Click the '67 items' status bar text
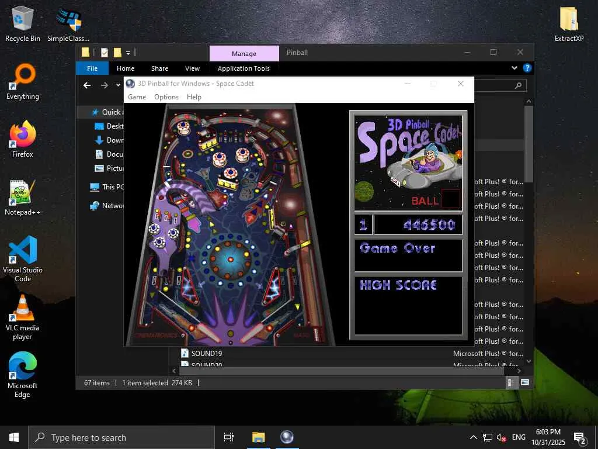 coord(97,382)
